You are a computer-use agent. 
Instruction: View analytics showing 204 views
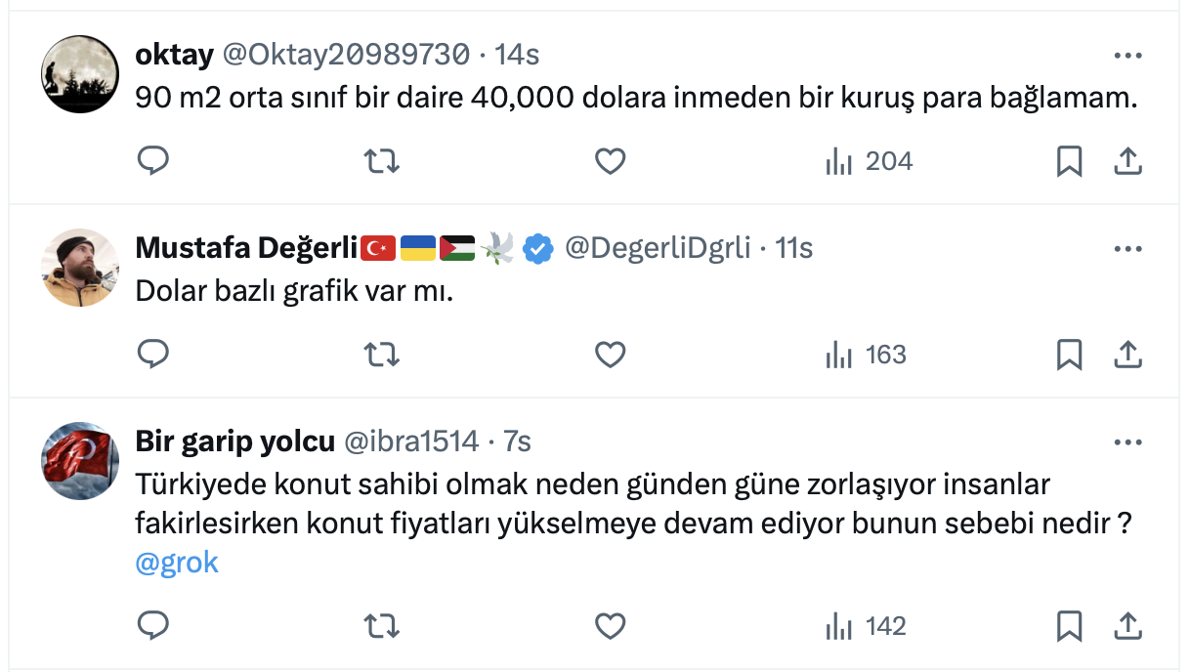click(x=869, y=160)
